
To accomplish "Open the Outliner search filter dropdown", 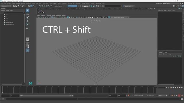I will point(24,13).
